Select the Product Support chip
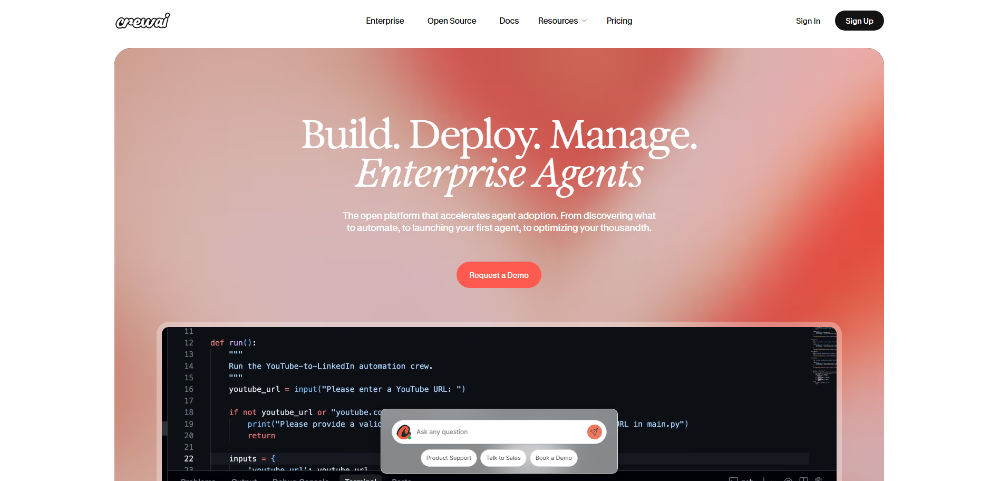1000x481 pixels. (449, 458)
